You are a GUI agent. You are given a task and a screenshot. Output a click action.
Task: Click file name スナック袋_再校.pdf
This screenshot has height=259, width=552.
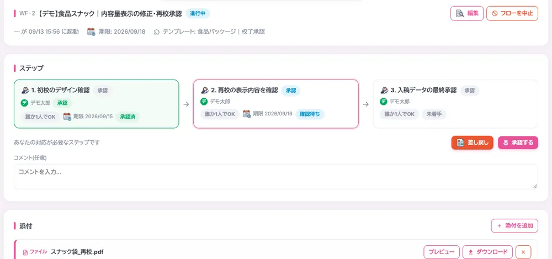coord(77,252)
